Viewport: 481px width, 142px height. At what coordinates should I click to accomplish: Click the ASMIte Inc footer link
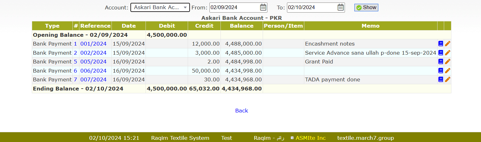tap(310, 138)
